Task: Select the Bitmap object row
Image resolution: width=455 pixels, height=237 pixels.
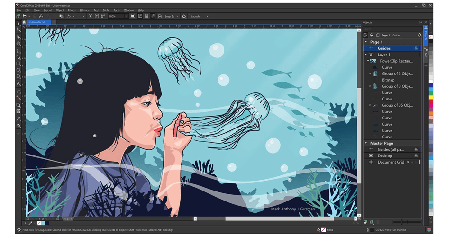Action: point(392,80)
